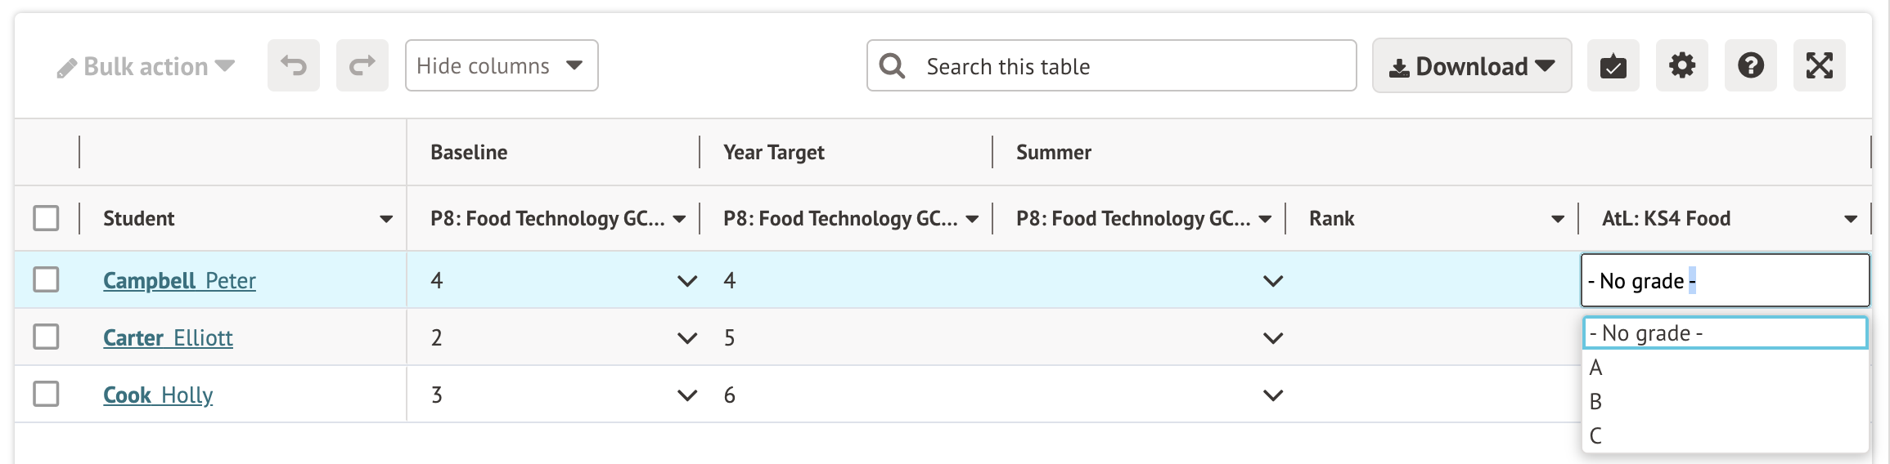Toggle fullscreen expand icon
Screen dimensions: 1890x464
pyautogui.click(x=1819, y=65)
